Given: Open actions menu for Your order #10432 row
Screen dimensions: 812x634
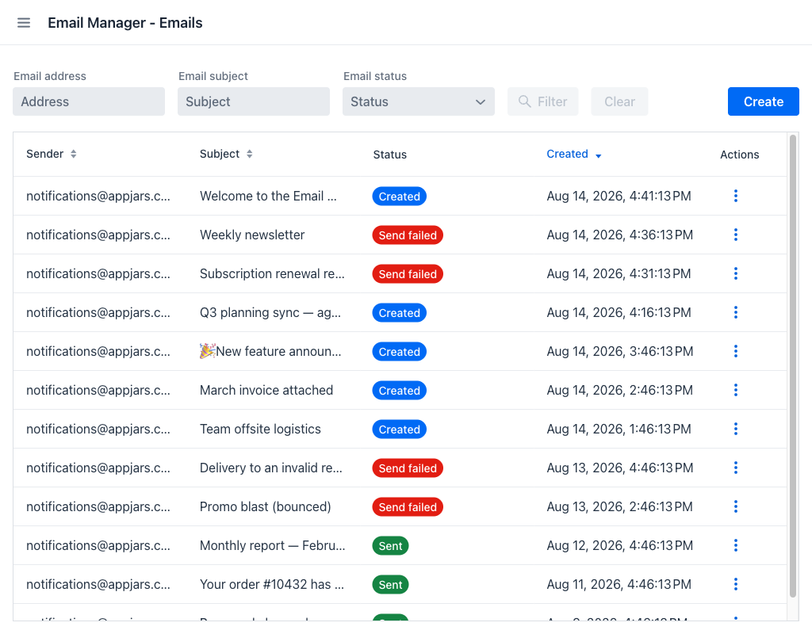Looking at the screenshot, I should 735,584.
